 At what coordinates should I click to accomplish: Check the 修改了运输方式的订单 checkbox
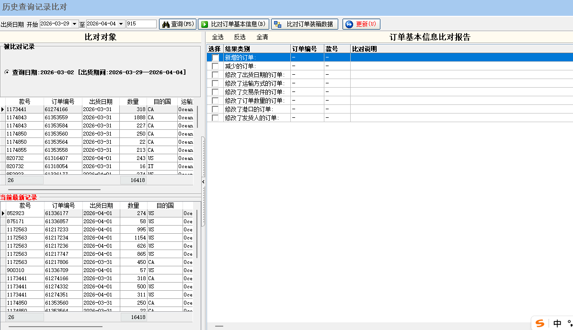click(x=215, y=83)
